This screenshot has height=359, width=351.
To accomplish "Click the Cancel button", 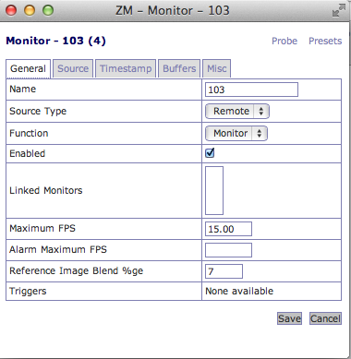I will (x=325, y=318).
